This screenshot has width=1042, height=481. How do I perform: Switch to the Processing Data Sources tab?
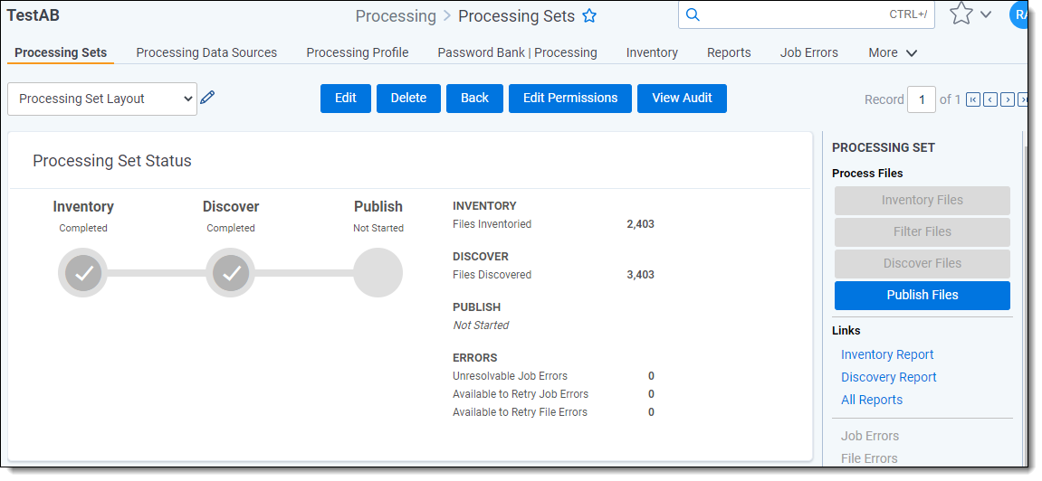206,52
